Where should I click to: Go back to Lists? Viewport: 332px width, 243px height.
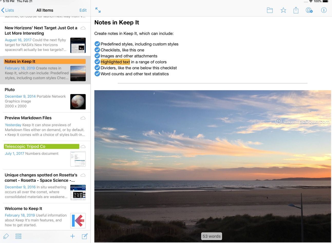[8, 10]
